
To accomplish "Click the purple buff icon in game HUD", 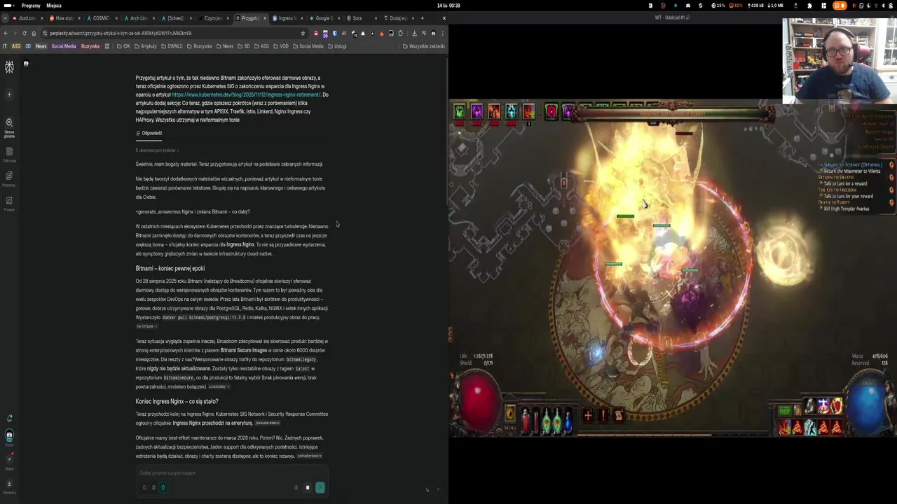I will tap(477, 111).
